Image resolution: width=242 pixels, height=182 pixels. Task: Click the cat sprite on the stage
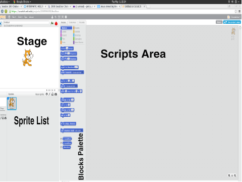click(x=28, y=58)
